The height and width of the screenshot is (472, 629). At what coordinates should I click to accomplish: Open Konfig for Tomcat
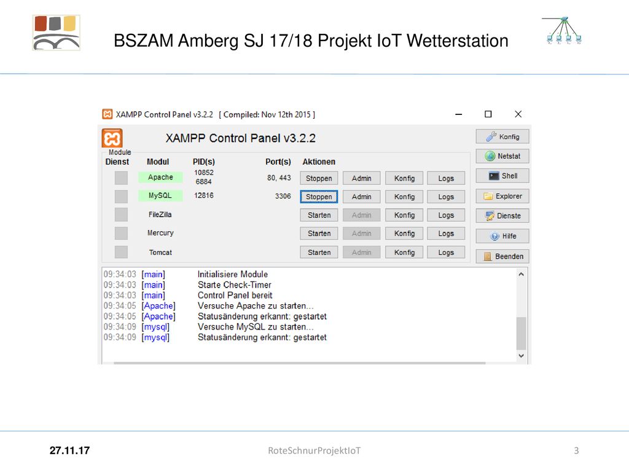point(404,253)
